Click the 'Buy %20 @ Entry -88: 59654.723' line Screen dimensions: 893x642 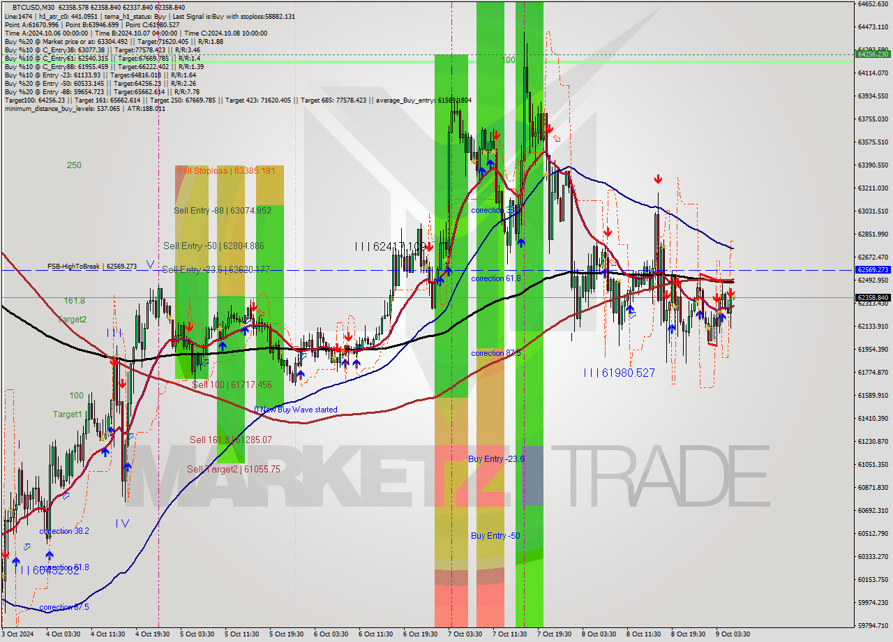click(102, 91)
